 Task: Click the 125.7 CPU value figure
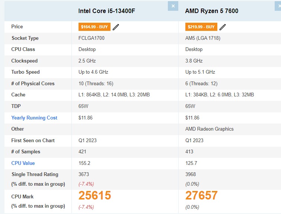tap(191, 163)
